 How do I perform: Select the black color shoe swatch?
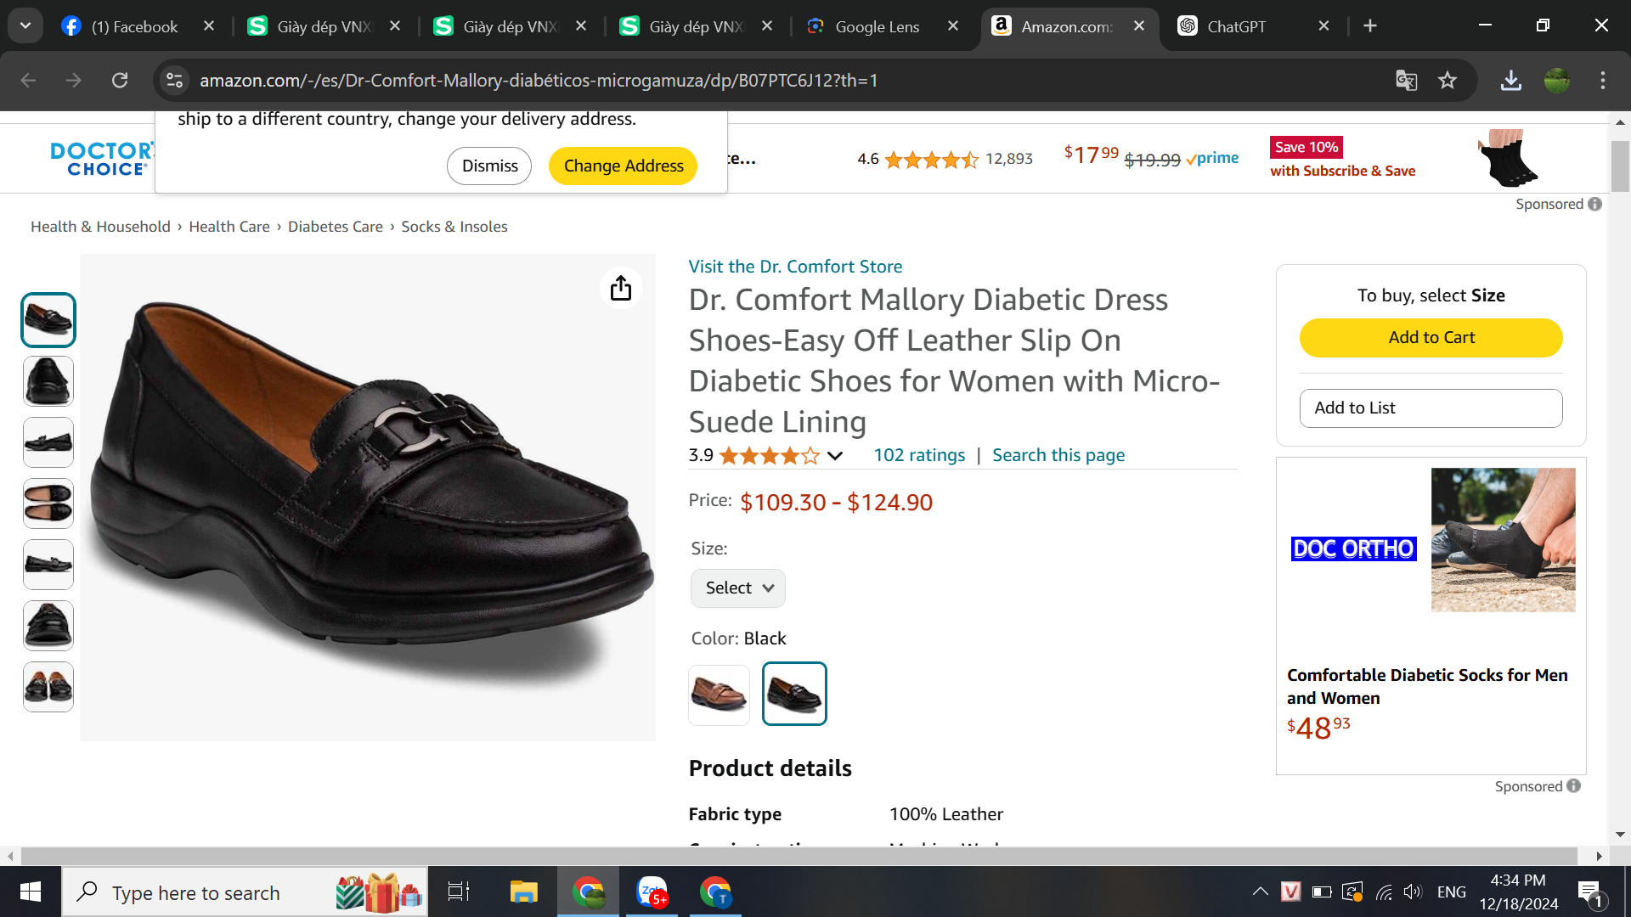pyautogui.click(x=794, y=695)
